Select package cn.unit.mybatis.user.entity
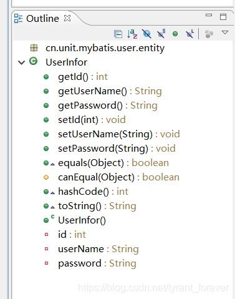Viewport: 235px width, 299px height. click(105, 48)
